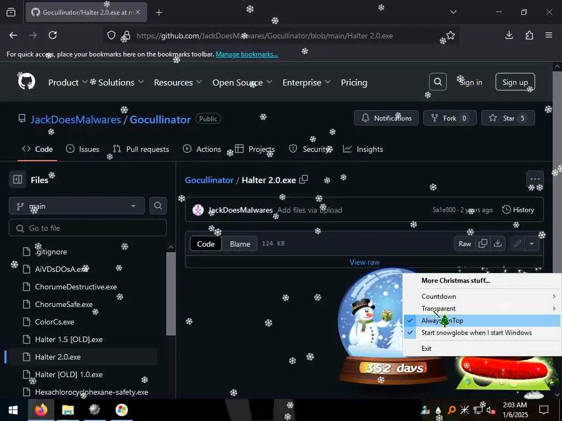The width and height of the screenshot is (562, 421).
Task: Collapse the file tree panel icon
Action: click(x=18, y=179)
